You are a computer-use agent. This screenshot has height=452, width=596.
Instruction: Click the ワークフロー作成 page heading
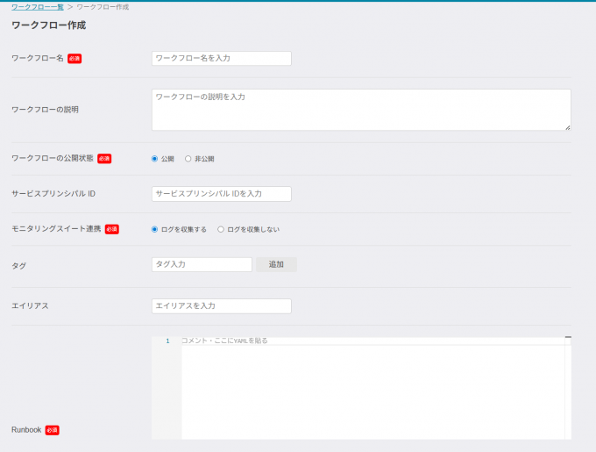[x=49, y=25]
